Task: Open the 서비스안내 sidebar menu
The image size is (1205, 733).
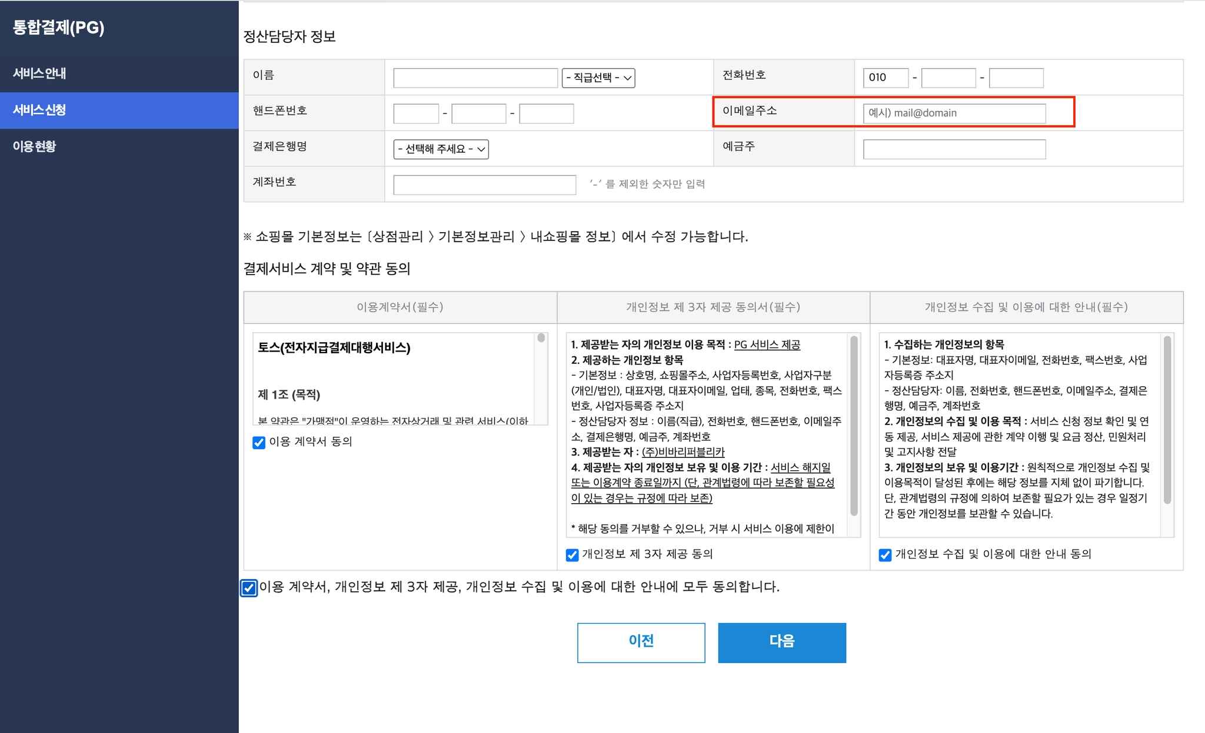Action: coord(39,73)
